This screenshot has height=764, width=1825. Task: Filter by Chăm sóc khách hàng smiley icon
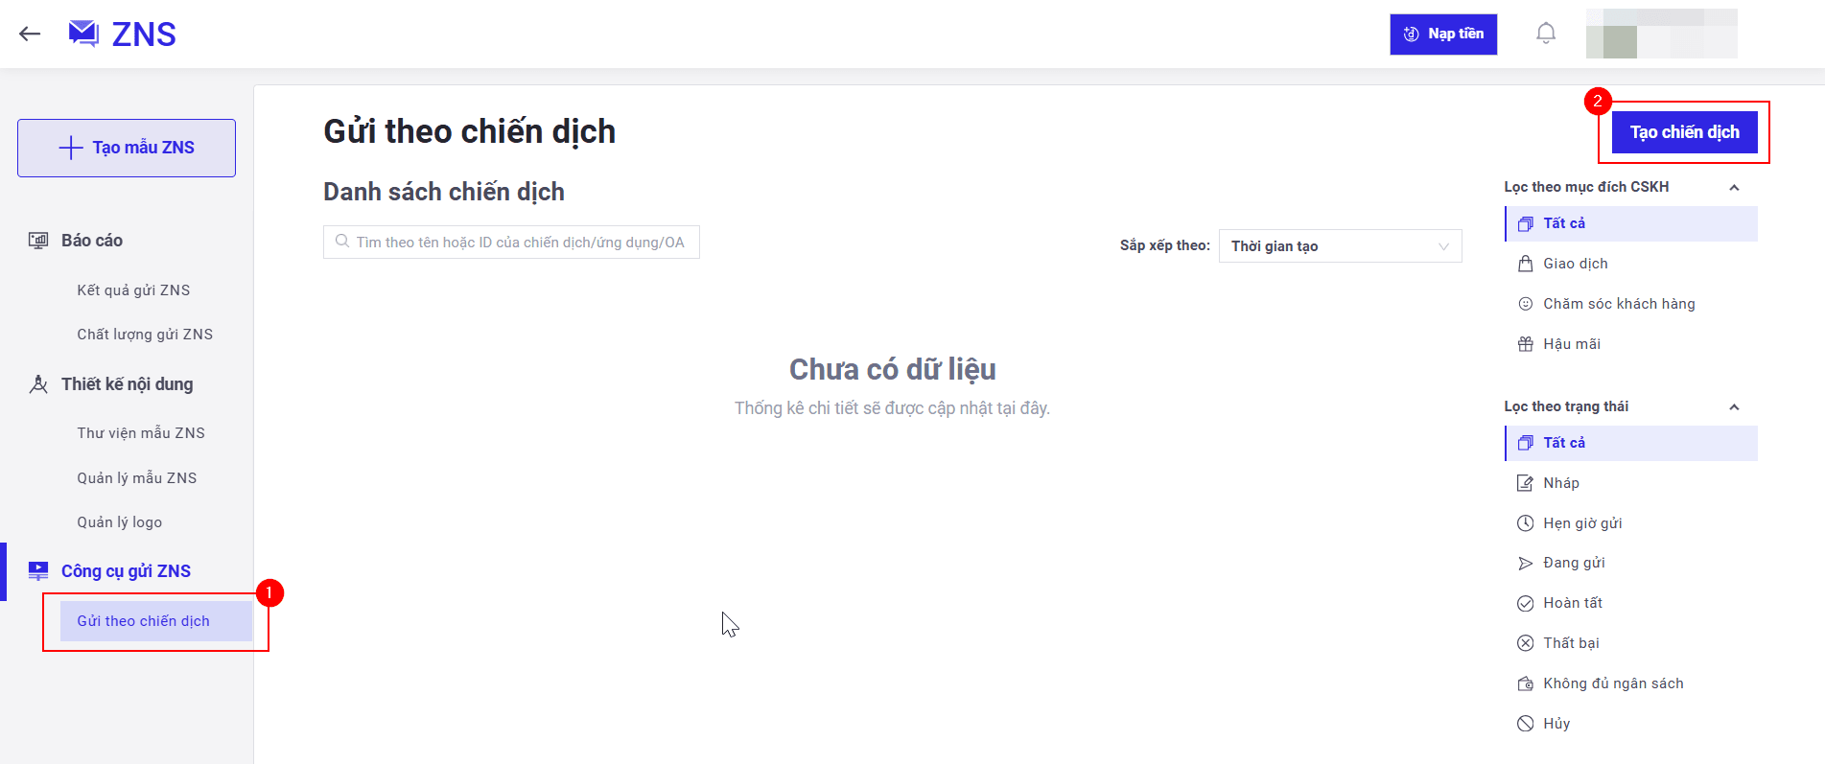point(1525,304)
